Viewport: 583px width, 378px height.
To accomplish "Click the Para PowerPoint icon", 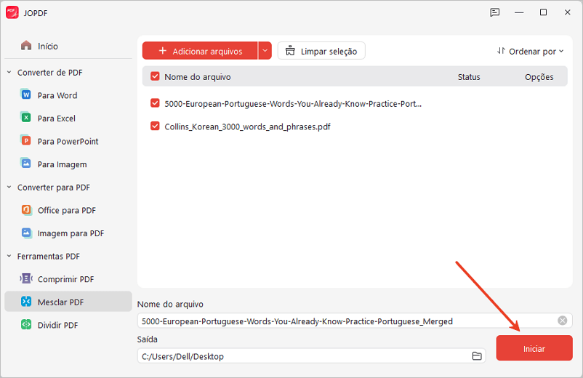I will coord(25,141).
